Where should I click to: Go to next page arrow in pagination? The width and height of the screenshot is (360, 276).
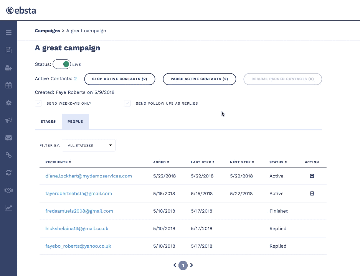point(192,265)
